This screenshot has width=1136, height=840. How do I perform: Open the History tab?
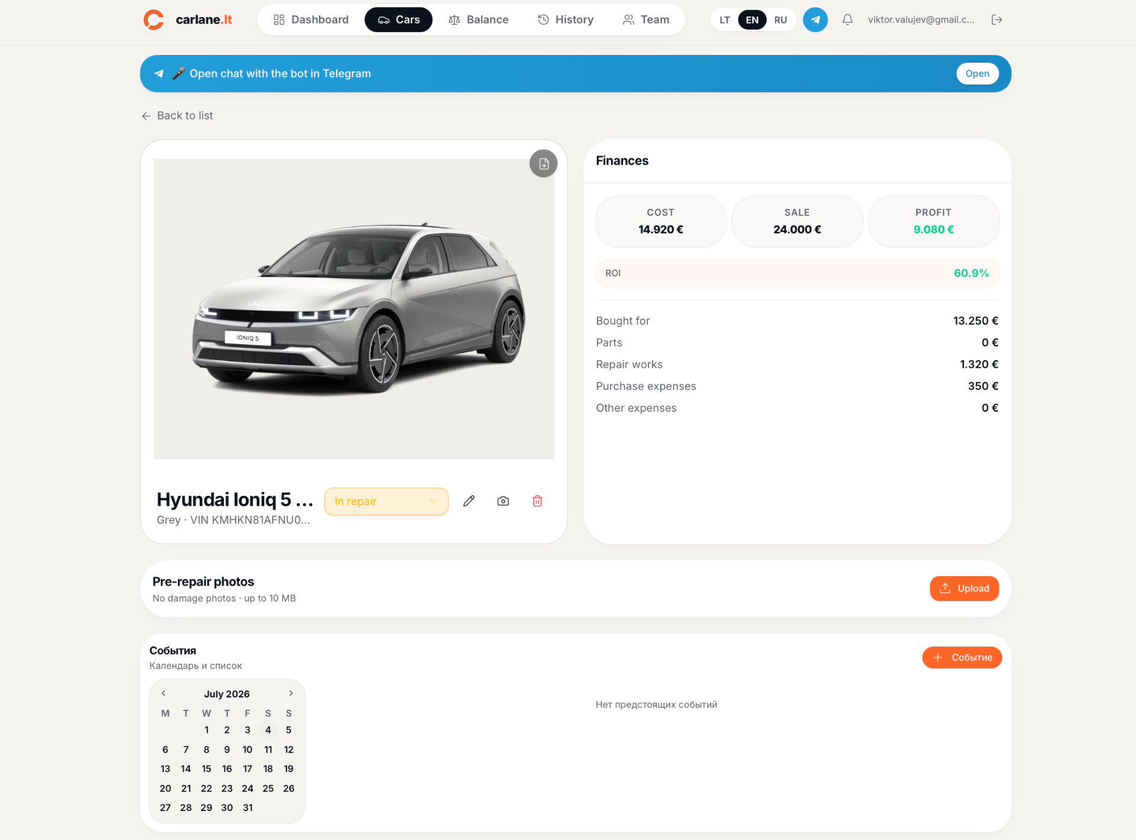(x=566, y=20)
